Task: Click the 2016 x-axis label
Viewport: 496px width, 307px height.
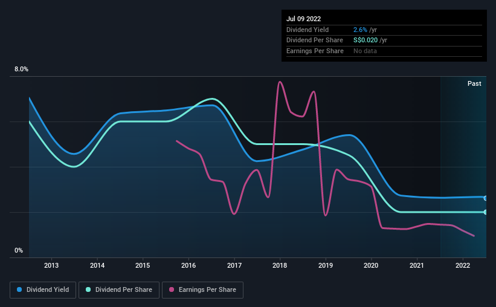Action: point(188,265)
